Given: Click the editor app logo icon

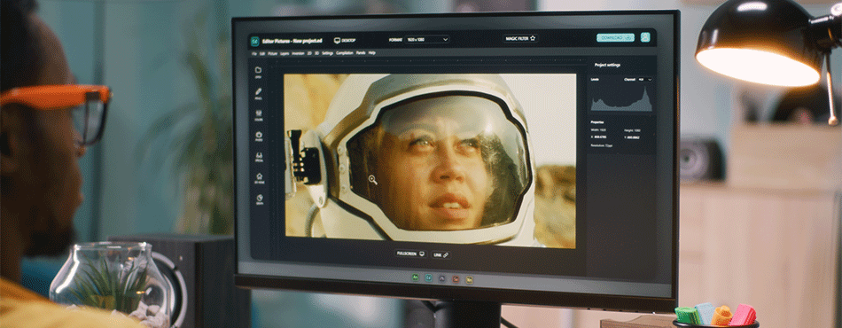Looking at the screenshot, I should (255, 41).
